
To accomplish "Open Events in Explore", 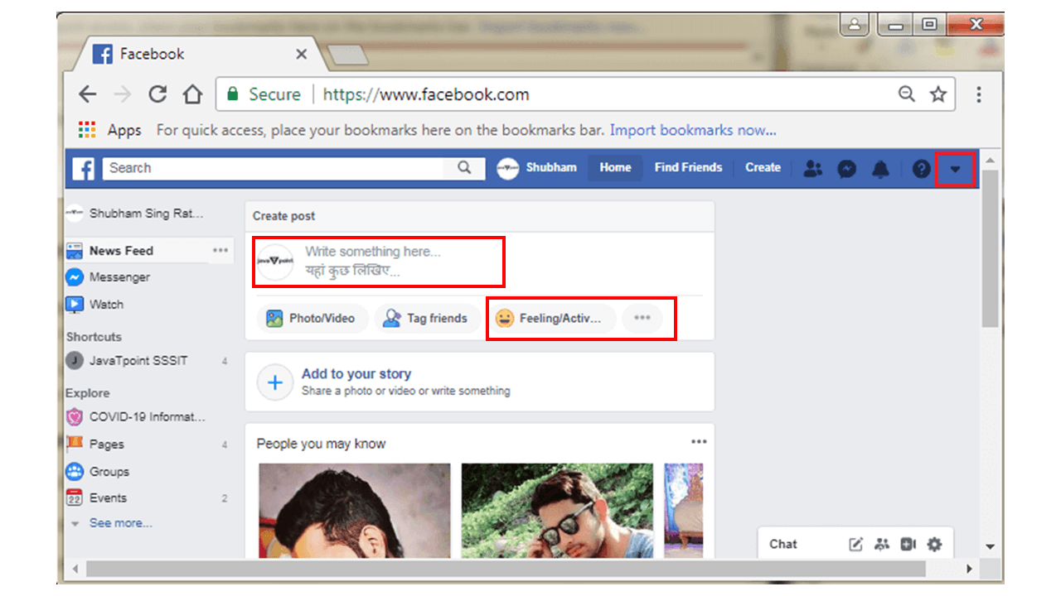I will (97, 498).
